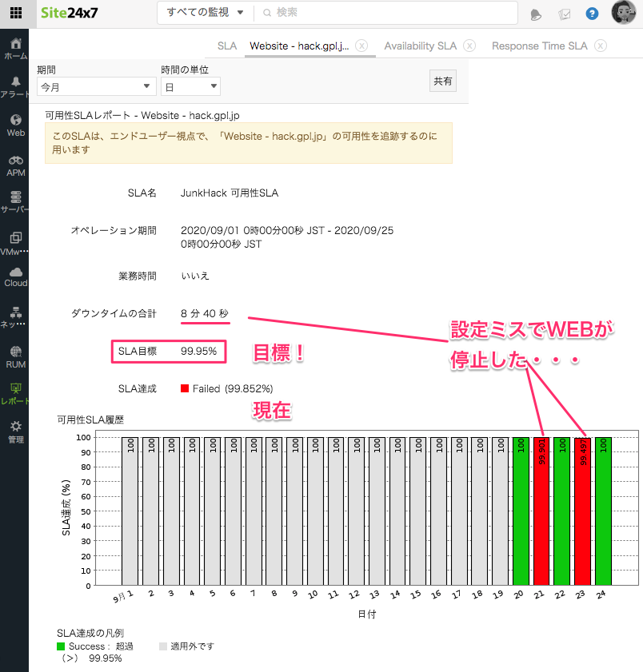The width and height of the screenshot is (643, 672).
Task: Open Web monitors in the sidebar
Action: click(16, 125)
